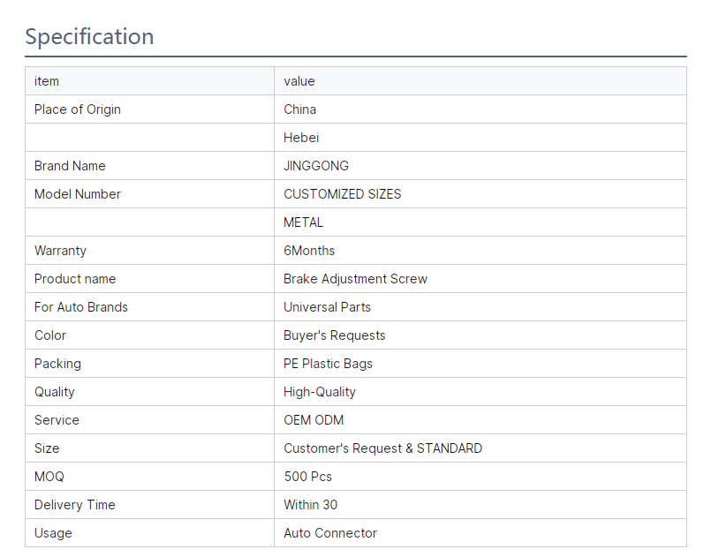
Task: Click the 'METAL' value cell
Action: 303,222
